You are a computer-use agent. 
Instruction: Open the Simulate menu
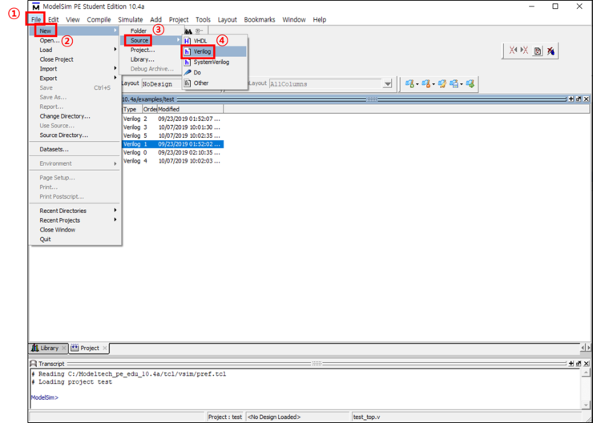131,20
